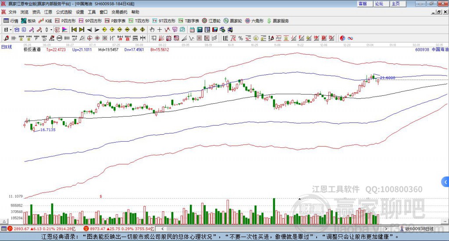Image resolution: width=449 pixels, height=241 pixels.
Task: Expand the period dropdown arrow beside 日
Action: point(11,30)
